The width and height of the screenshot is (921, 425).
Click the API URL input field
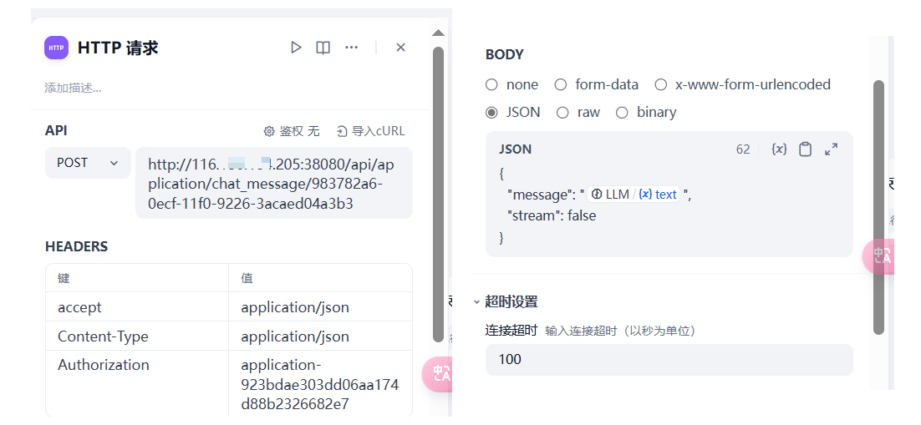click(273, 183)
